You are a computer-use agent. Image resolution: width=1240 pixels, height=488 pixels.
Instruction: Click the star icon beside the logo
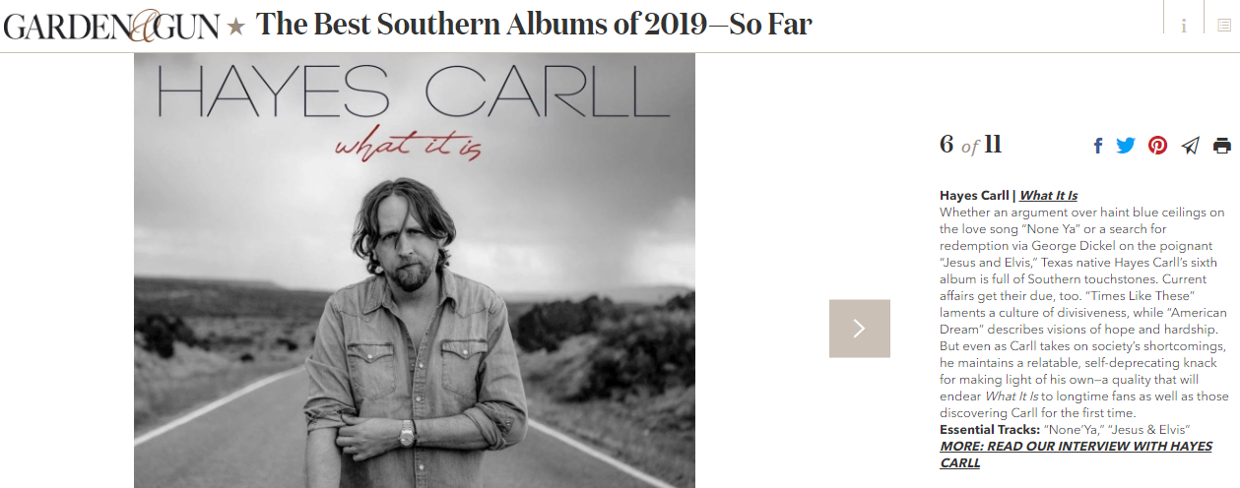[235, 27]
